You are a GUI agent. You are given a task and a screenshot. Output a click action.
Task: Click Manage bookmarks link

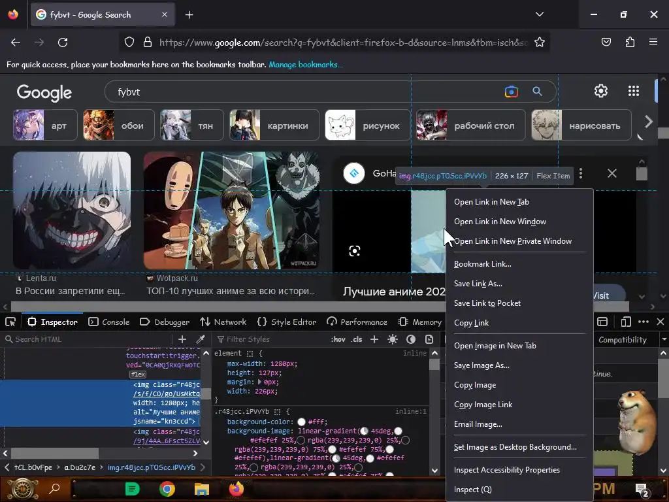pyautogui.click(x=305, y=65)
